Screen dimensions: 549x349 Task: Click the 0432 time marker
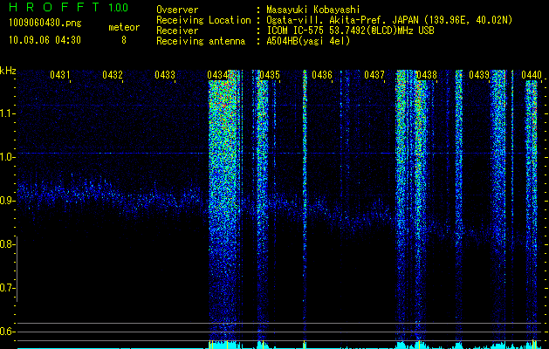113,75
